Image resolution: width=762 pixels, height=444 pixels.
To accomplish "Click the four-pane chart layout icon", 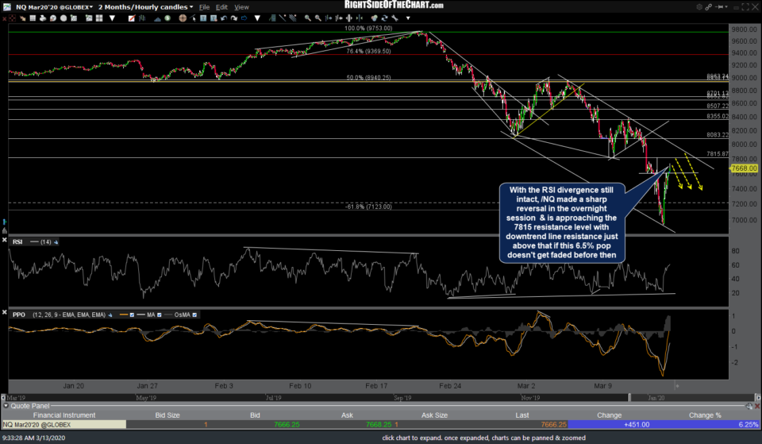I will (99, 18).
